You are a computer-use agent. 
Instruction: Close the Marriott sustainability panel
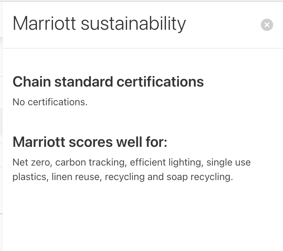pyautogui.click(x=267, y=25)
